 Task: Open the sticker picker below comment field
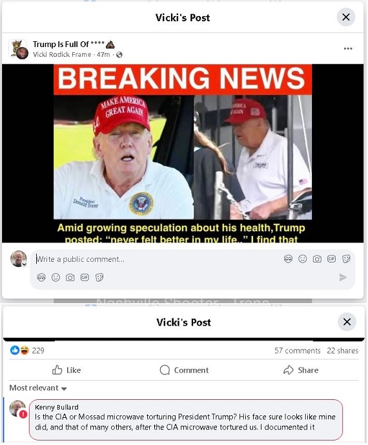[99, 277]
